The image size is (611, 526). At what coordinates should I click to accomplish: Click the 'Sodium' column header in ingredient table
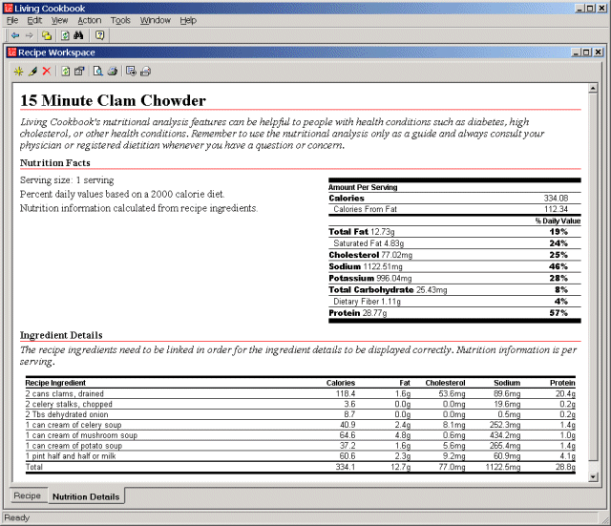[507, 383]
